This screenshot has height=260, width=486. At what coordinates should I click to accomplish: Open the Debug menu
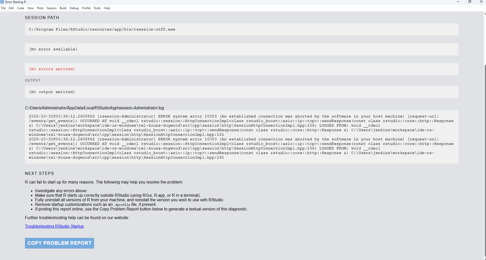[x=74, y=8]
